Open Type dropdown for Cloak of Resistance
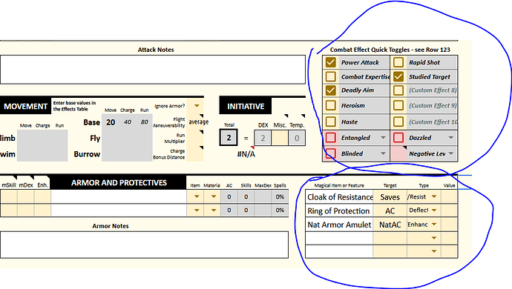Viewport: 512px width, 289px height. point(434,196)
